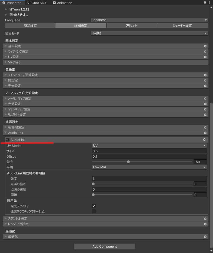Click the Offset value field

tap(149, 157)
